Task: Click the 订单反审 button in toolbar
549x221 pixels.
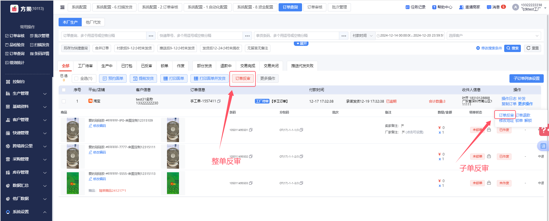Action: [x=243, y=78]
